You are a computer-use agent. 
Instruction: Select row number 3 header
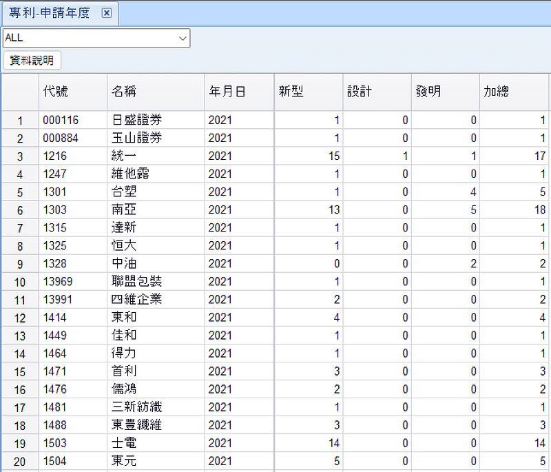(x=20, y=156)
